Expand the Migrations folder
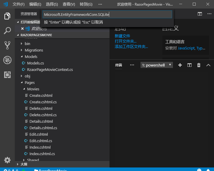Viewport: 214px width, 171px height. (x=22, y=50)
